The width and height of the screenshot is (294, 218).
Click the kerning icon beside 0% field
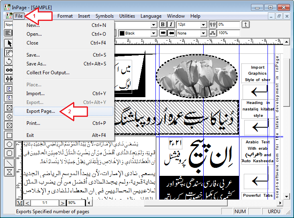212,24
